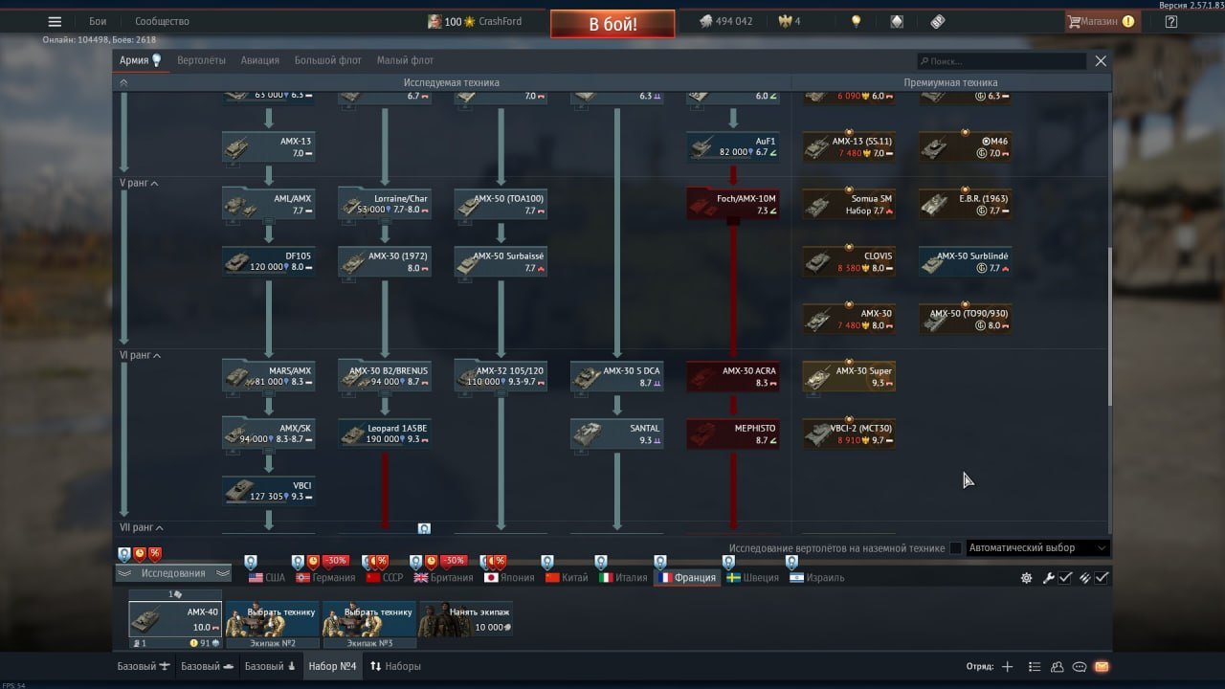Open the Бои menu

(x=98, y=21)
